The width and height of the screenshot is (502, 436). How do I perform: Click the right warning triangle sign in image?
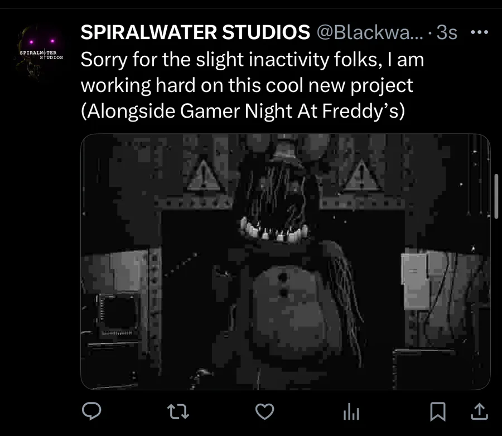pyautogui.click(x=361, y=177)
